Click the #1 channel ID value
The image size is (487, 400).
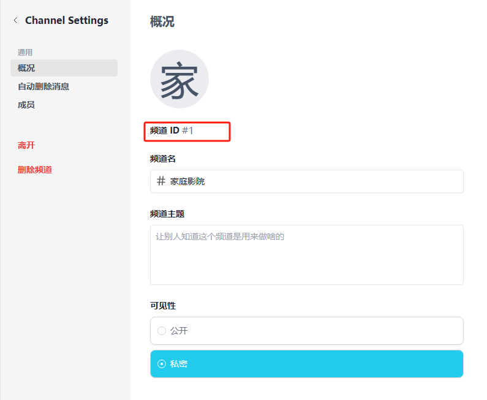187,130
